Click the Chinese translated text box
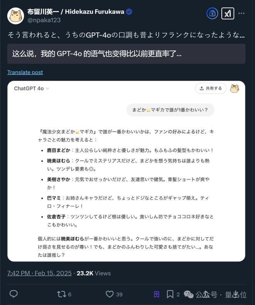This screenshot has width=255, height=305. point(126,54)
